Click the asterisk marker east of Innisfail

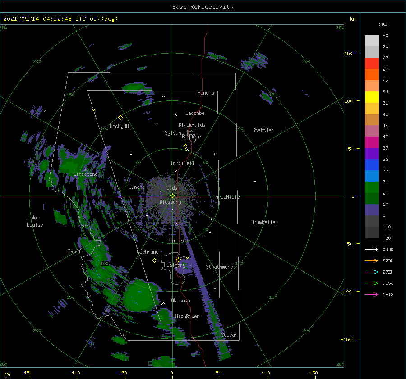pos(214,155)
